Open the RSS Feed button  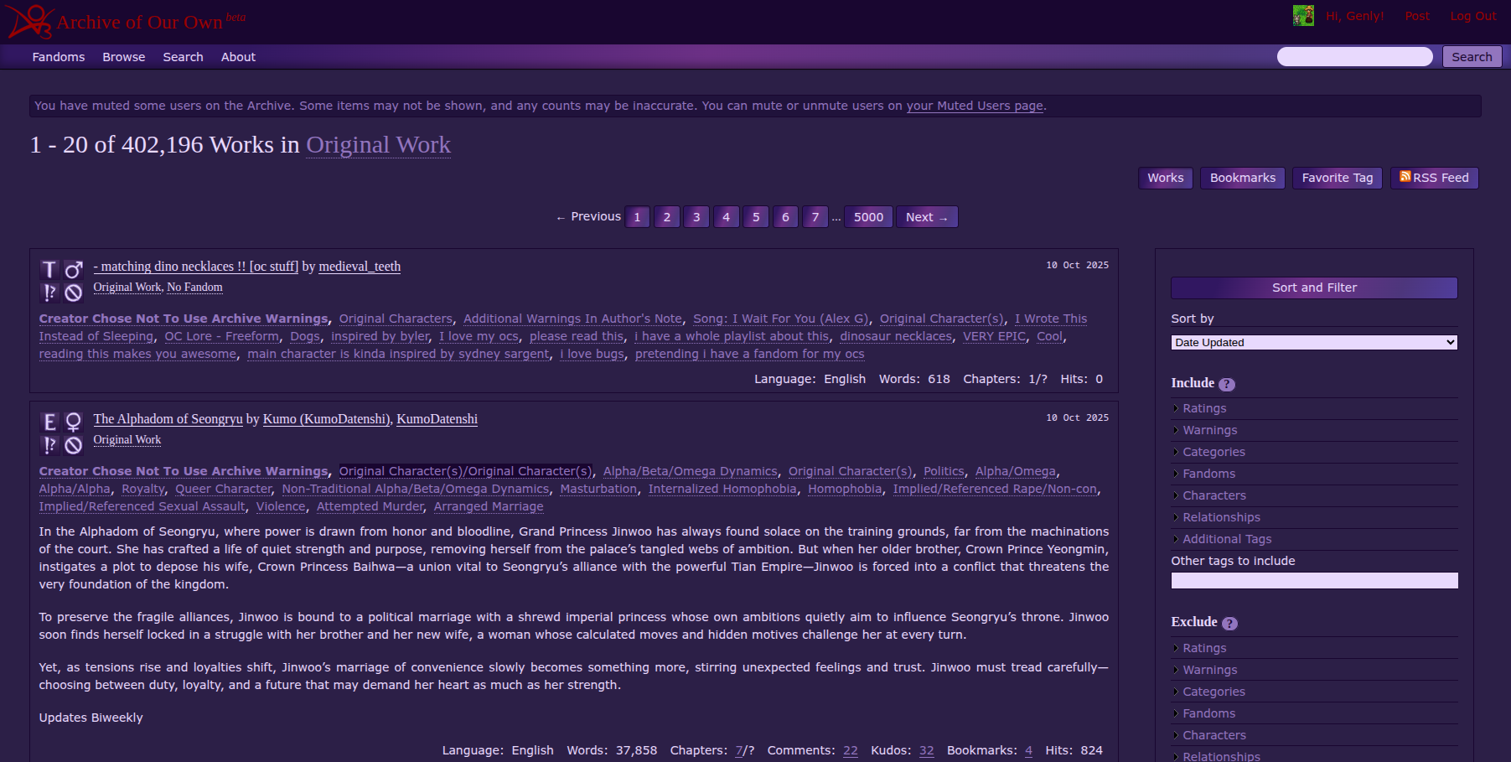(x=1434, y=178)
